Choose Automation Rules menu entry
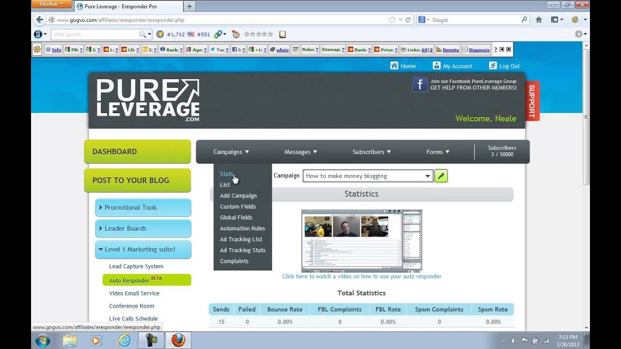The image size is (621, 349). pos(243,228)
